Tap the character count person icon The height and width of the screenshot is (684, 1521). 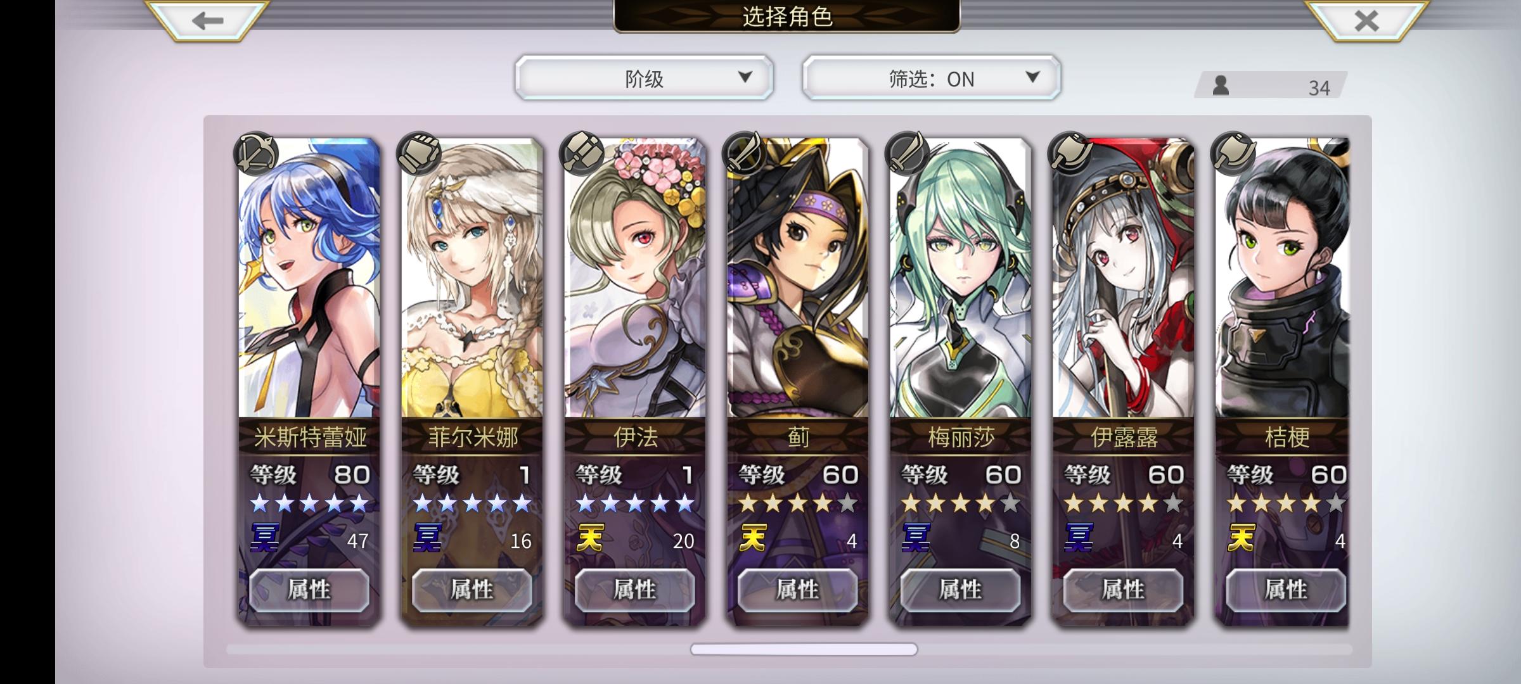click(1221, 85)
